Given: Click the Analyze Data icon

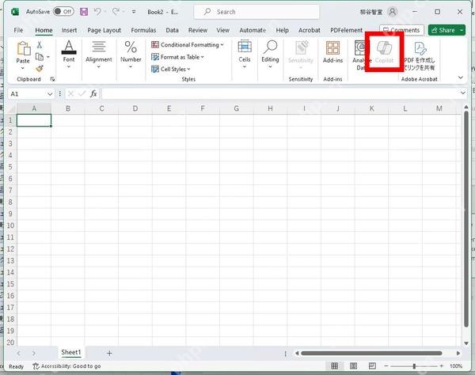Looking at the screenshot, I should (x=360, y=47).
